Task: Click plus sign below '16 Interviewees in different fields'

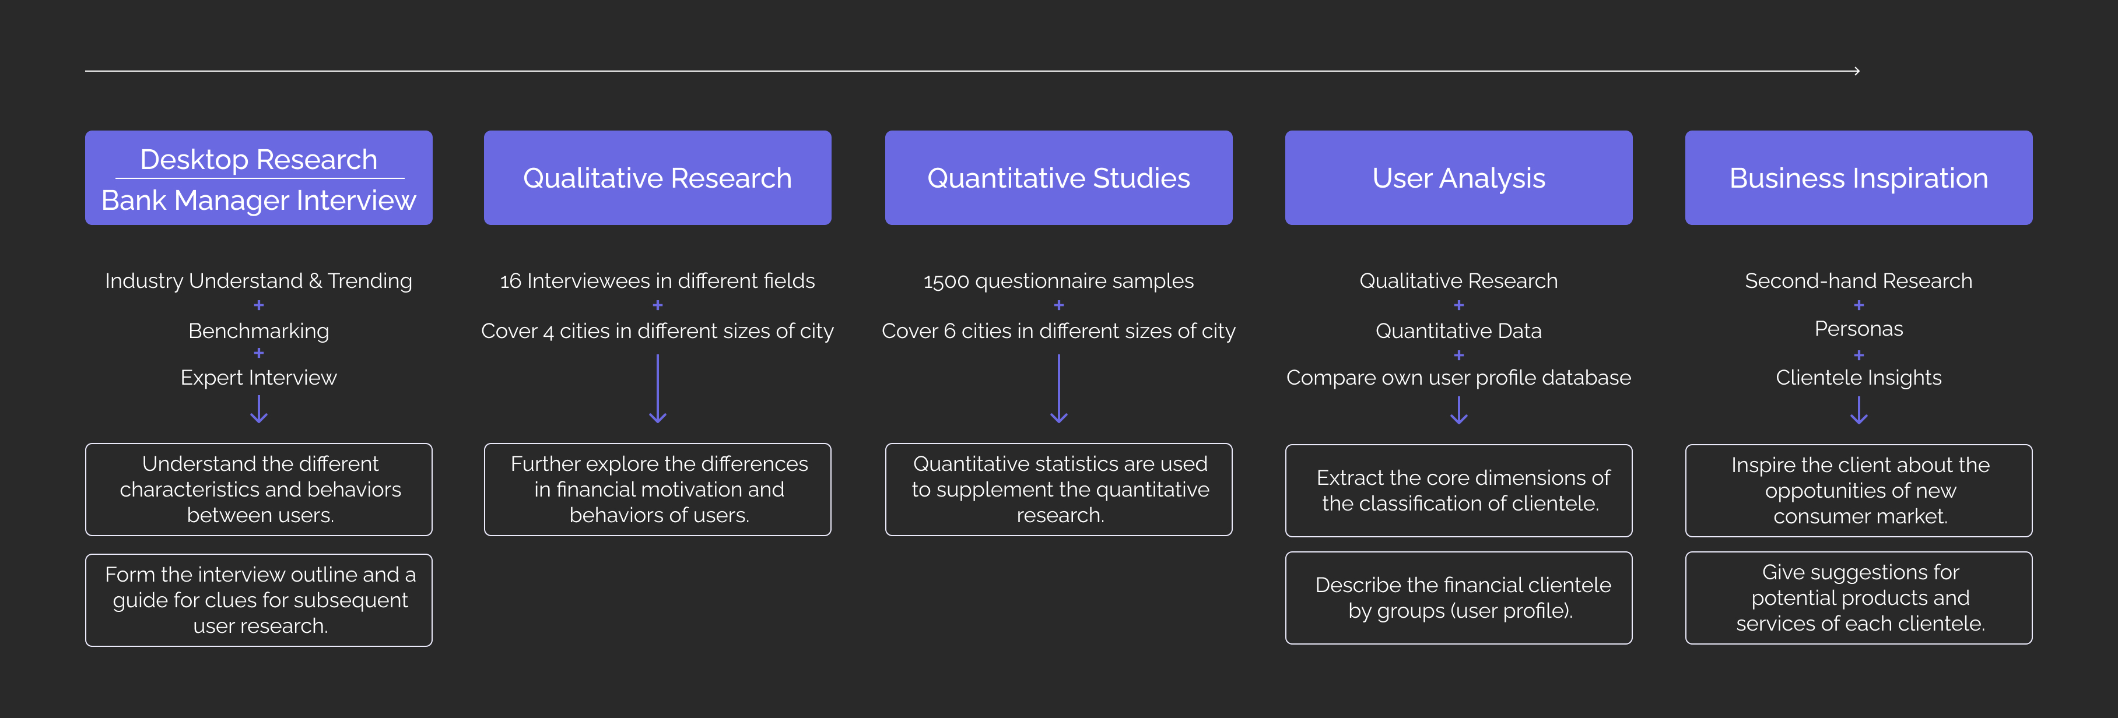Action: tap(657, 305)
